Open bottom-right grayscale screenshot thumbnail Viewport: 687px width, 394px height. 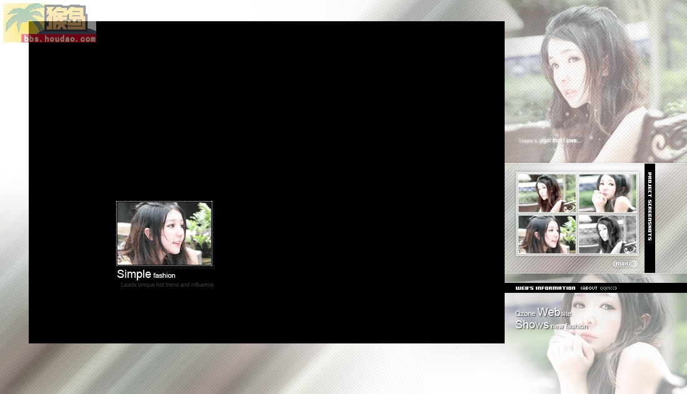point(608,235)
